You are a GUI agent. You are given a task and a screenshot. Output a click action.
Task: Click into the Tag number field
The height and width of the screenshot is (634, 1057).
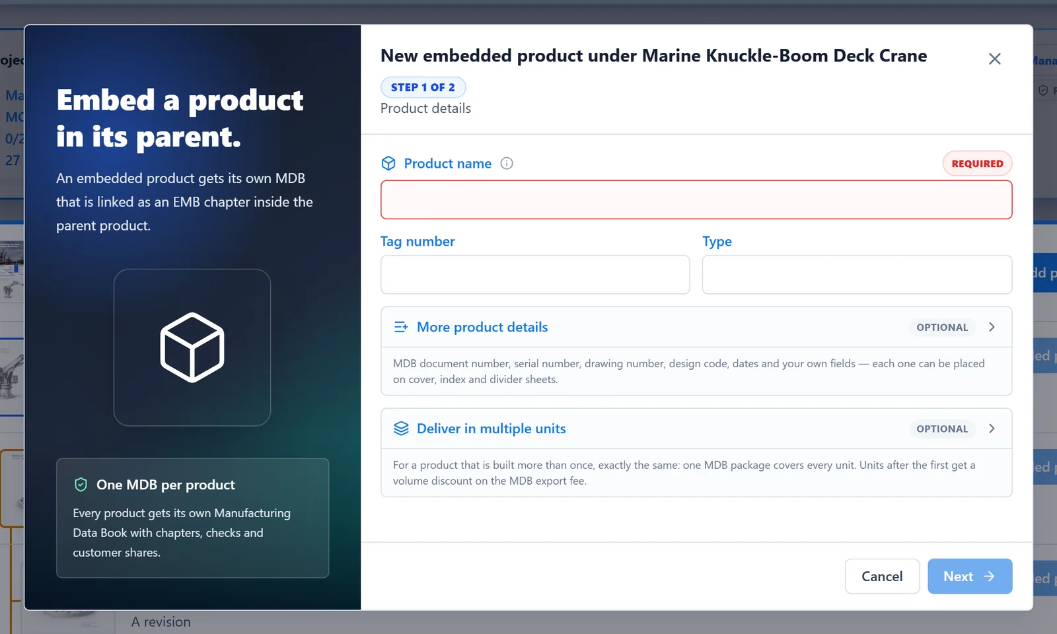coord(535,275)
